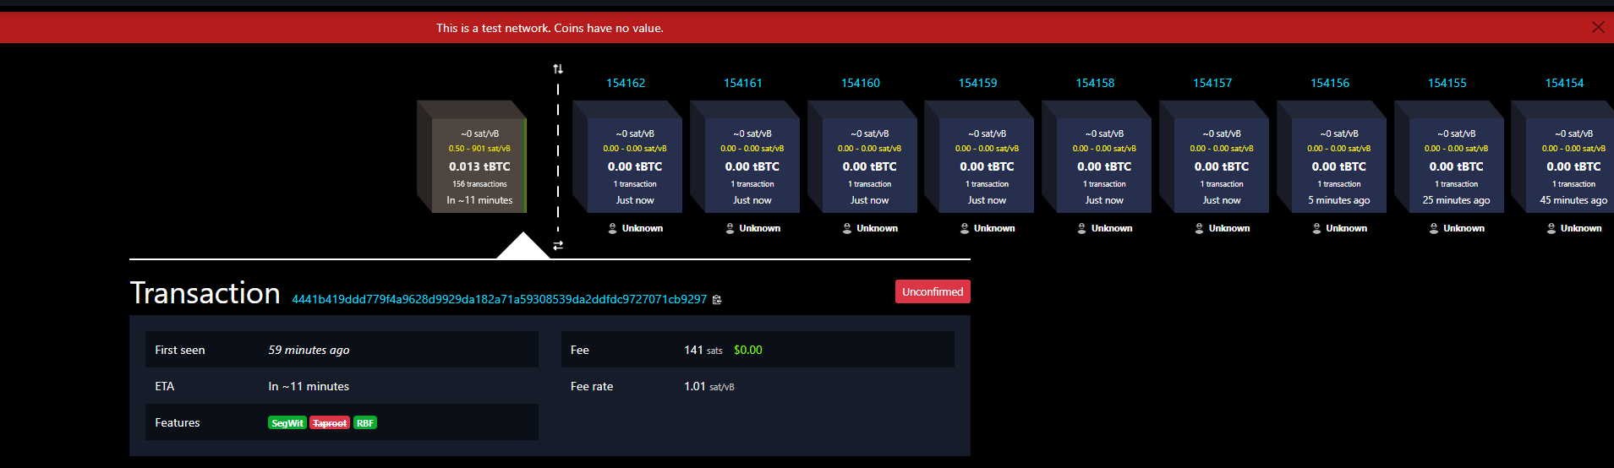This screenshot has height=468, width=1614.
Task: Click the Unknown miner under block 154155
Action: pos(1458,228)
